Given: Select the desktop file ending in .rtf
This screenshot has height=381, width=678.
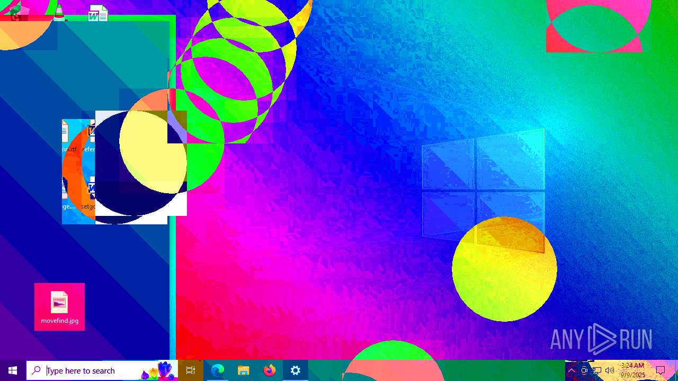Looking at the screenshot, I should (68, 137).
